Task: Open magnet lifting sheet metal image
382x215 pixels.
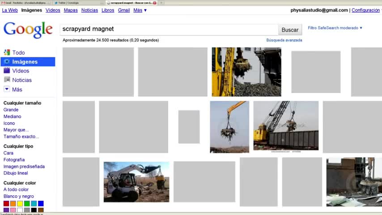Action: click(354, 182)
